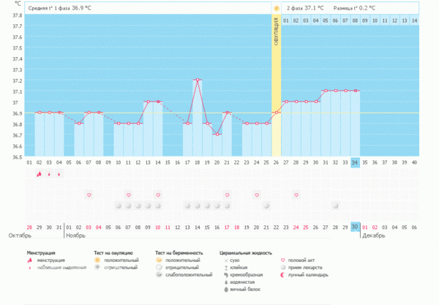Click the 'лунный календарь' legend icon
This screenshot has width=439, height=305.
click(284, 276)
